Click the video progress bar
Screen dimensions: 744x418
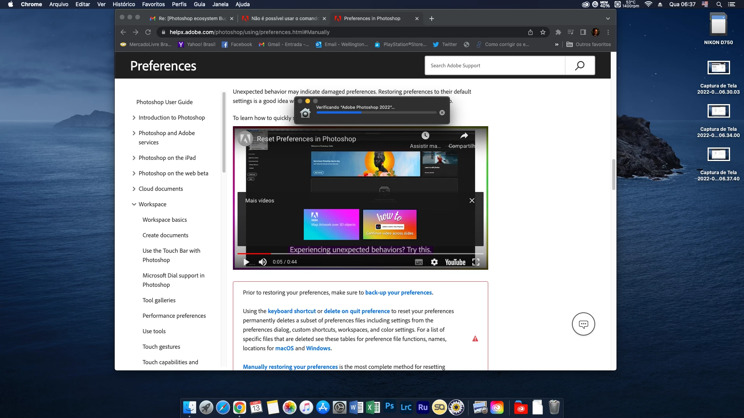[360, 254]
